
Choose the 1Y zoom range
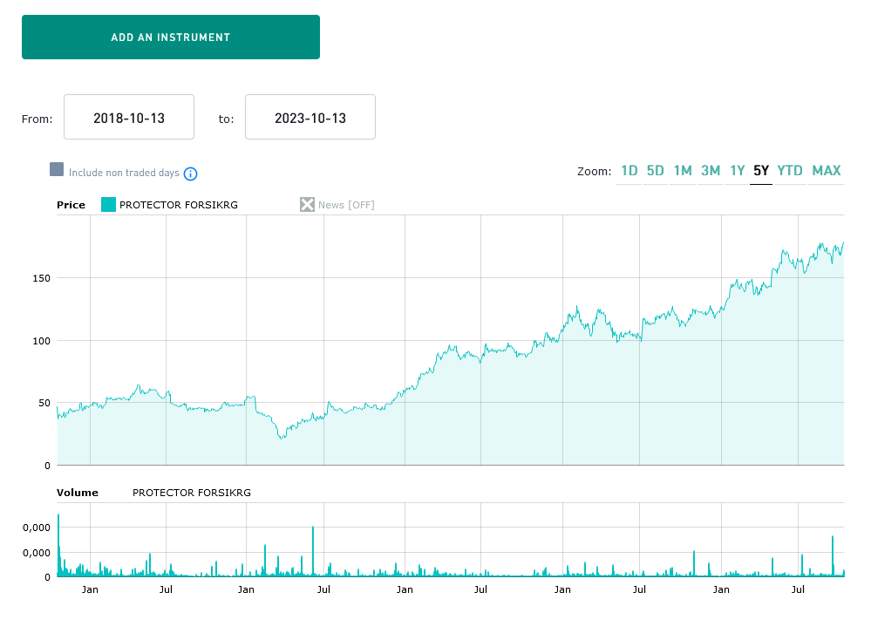(737, 171)
